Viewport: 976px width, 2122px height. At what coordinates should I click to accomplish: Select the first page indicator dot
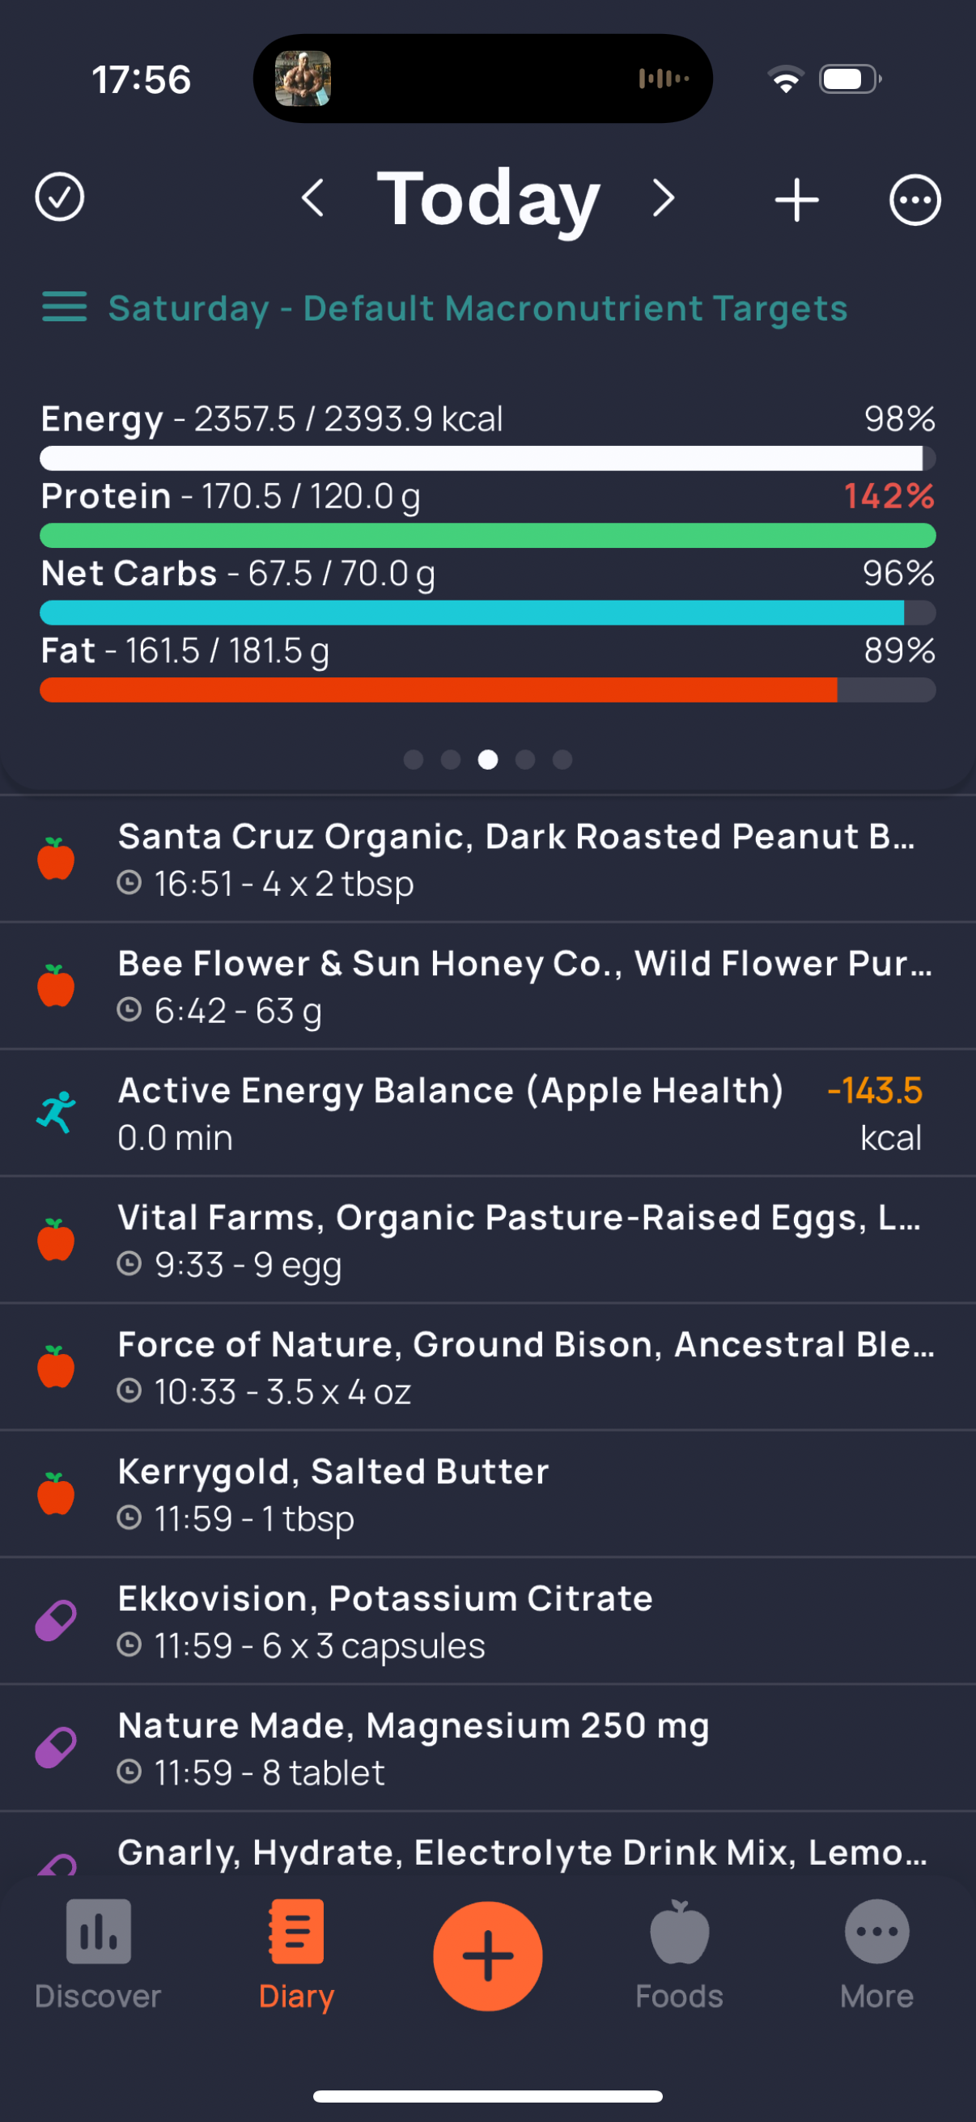[x=414, y=759]
